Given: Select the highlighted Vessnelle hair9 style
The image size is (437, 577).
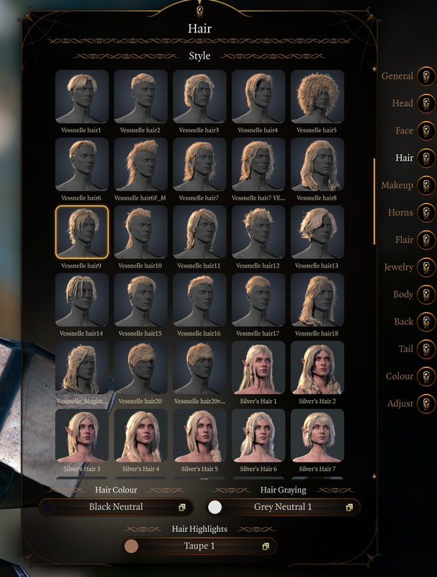Looking at the screenshot, I should coord(82,232).
